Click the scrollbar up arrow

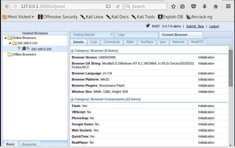coord(231,48)
